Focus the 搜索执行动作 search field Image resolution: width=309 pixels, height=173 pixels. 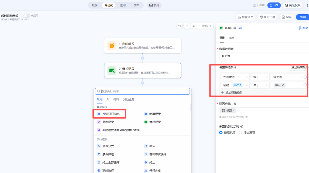click(142, 91)
